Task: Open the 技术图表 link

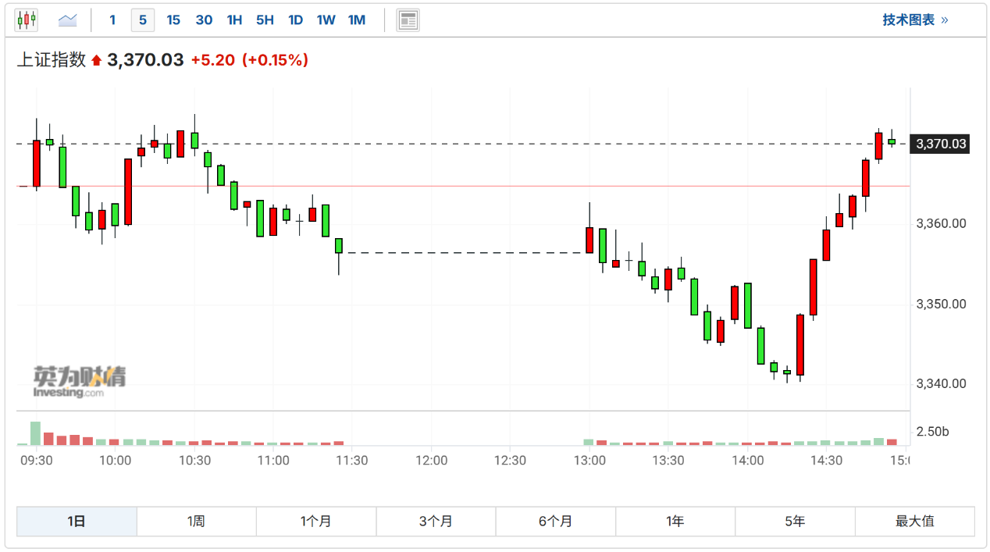Action: click(x=916, y=20)
